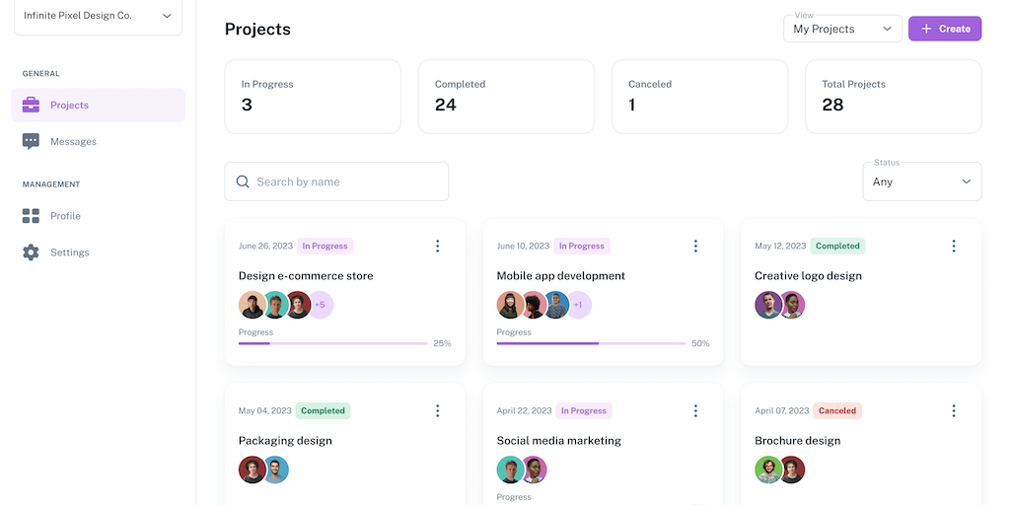Click the Projects briefcase icon in sidebar
The image size is (1010, 505).
32,106
